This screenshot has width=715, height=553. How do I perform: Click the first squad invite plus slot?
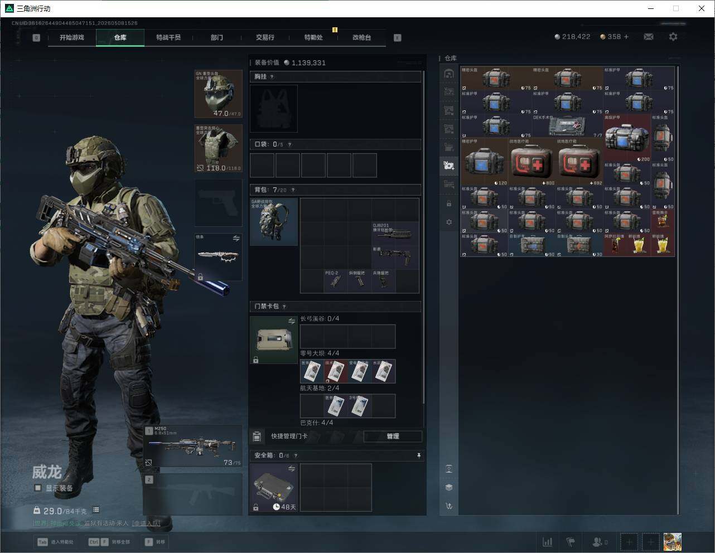tap(629, 542)
